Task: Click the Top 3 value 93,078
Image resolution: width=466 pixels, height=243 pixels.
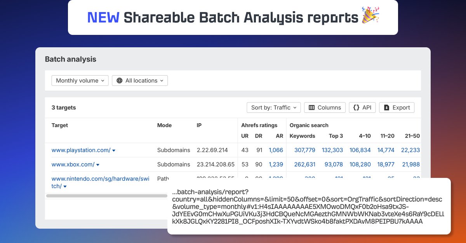Action: click(334, 164)
